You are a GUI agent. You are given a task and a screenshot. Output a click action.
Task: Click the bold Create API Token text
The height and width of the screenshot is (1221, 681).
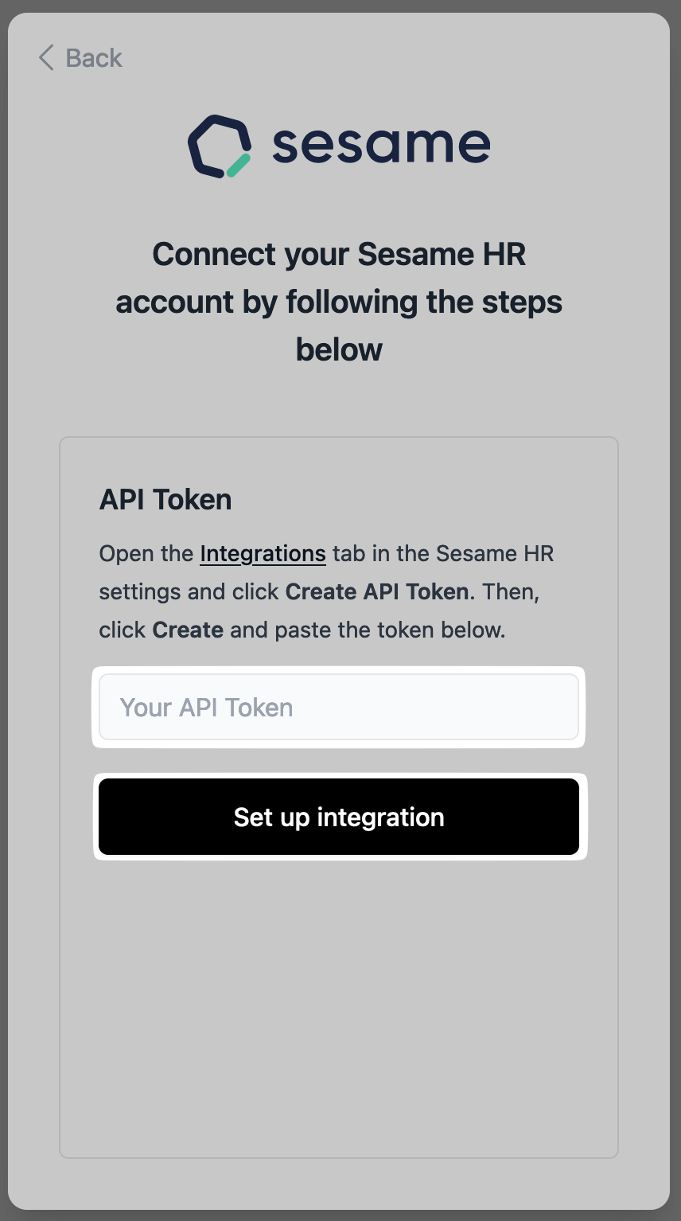pos(377,591)
